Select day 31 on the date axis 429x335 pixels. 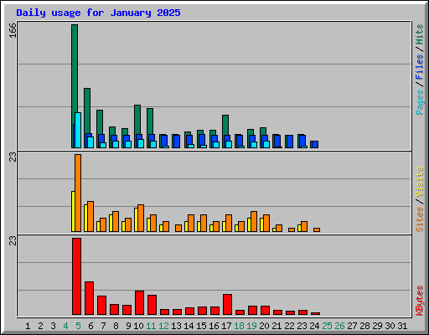(402, 326)
